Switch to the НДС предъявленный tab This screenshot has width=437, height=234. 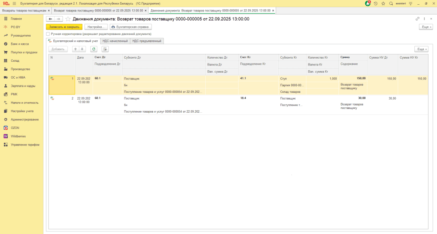tap(147, 41)
